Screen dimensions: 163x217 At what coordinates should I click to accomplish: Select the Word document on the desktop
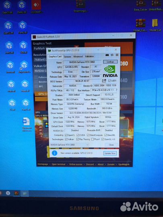(27, 124)
